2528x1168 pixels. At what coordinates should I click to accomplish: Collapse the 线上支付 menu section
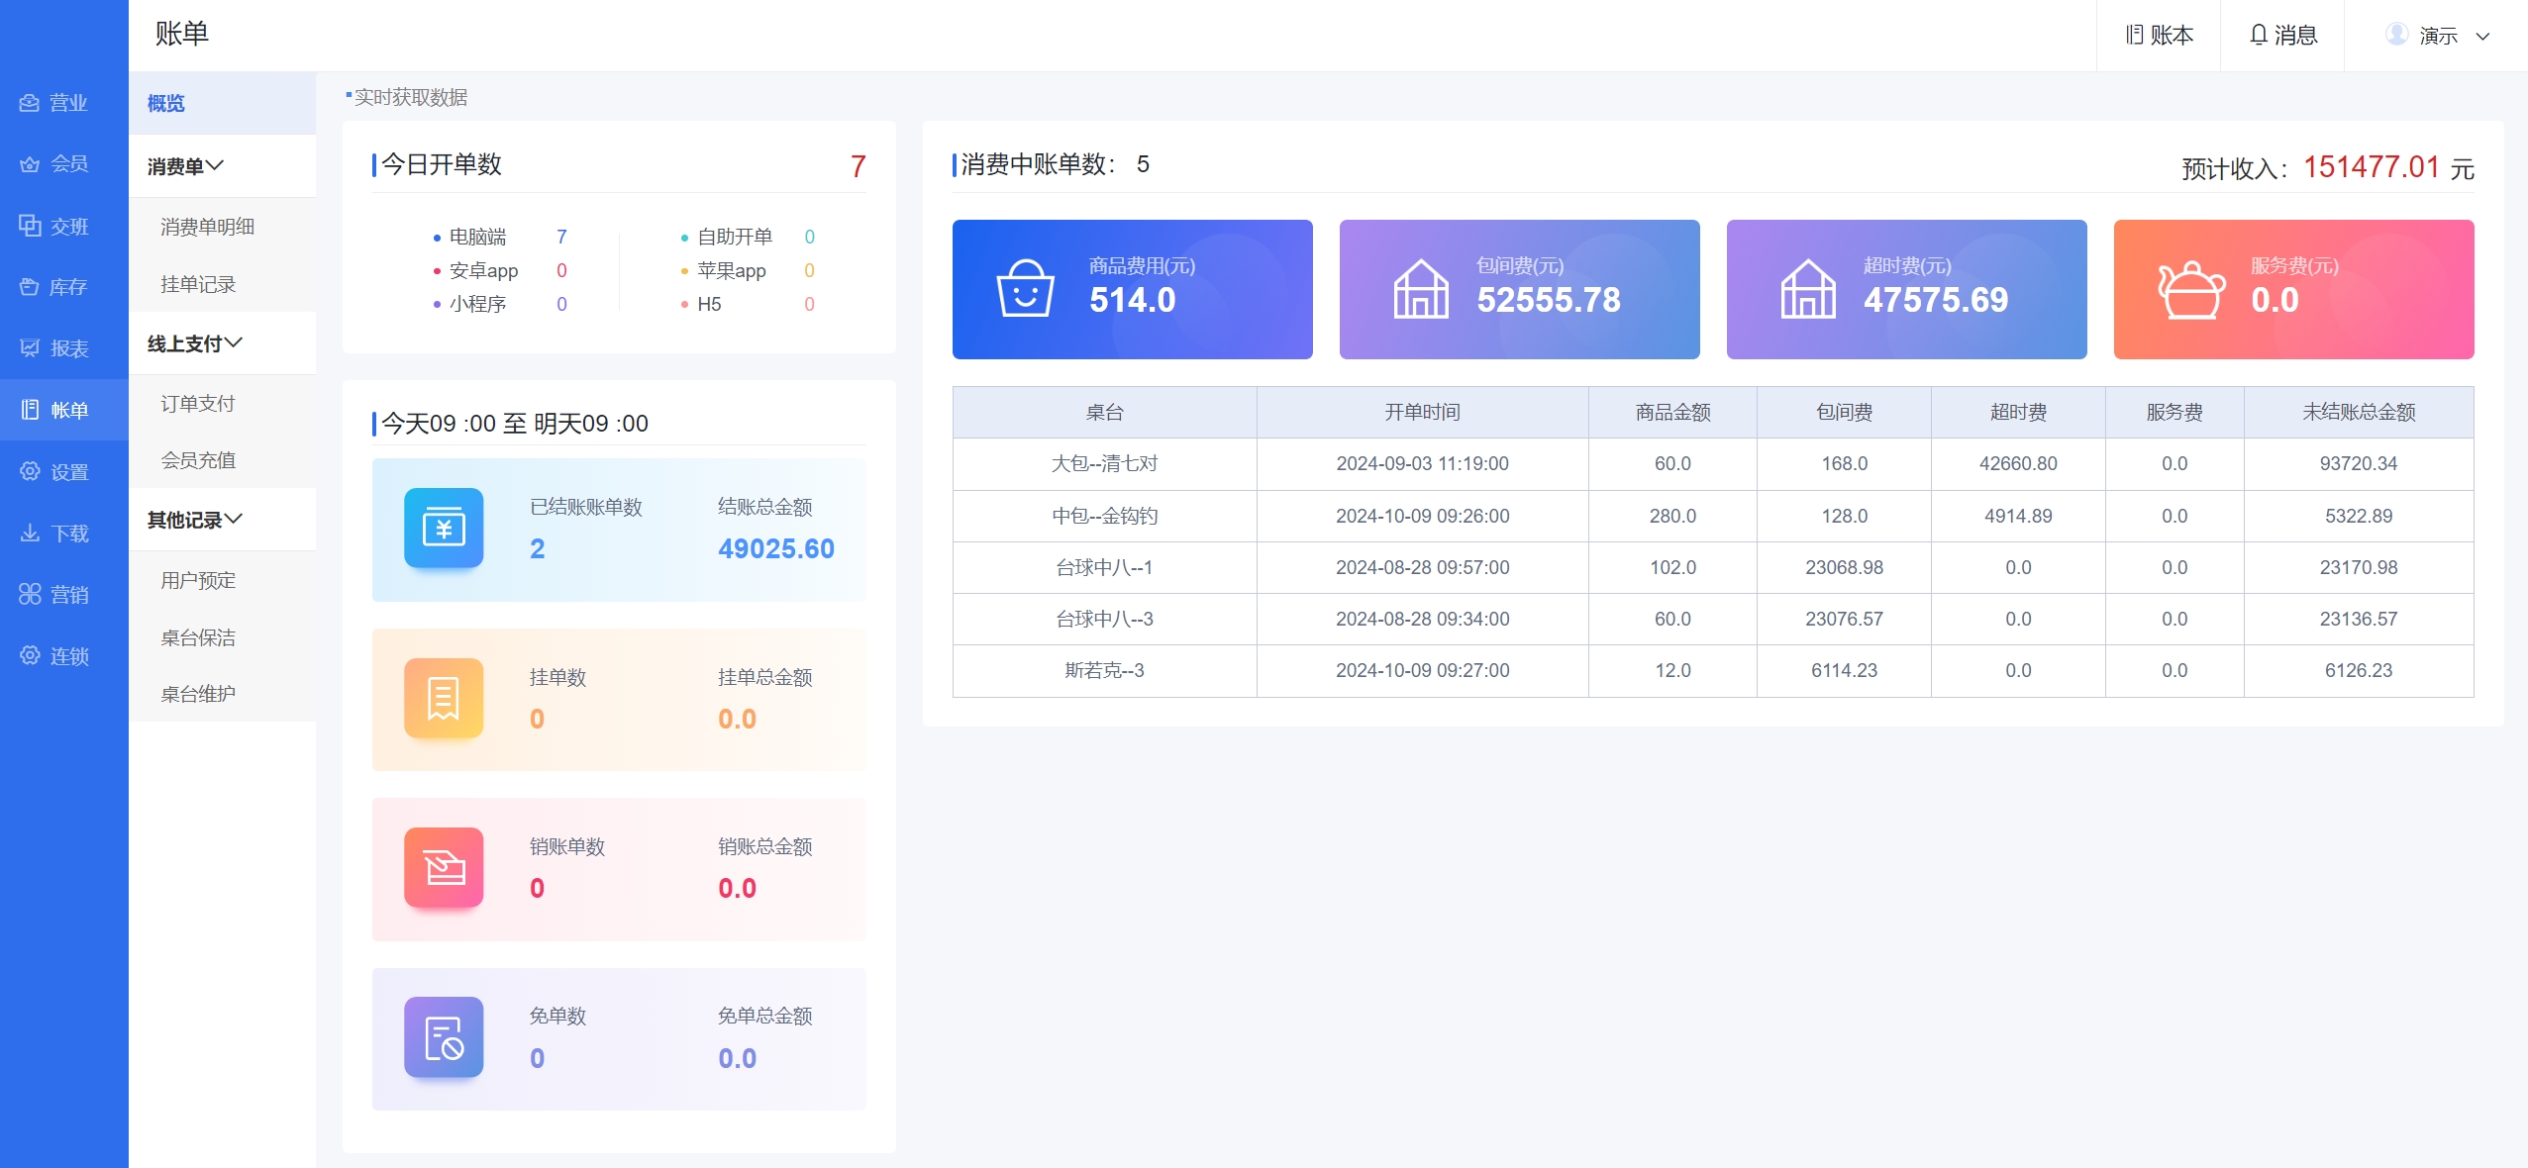pos(195,343)
